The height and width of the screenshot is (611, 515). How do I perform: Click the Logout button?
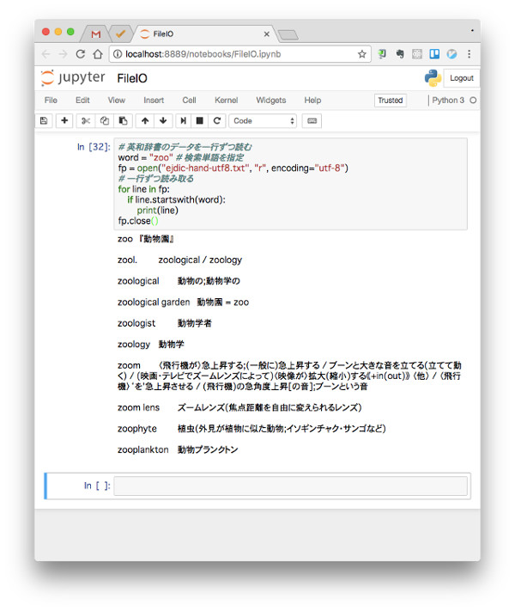pos(461,78)
